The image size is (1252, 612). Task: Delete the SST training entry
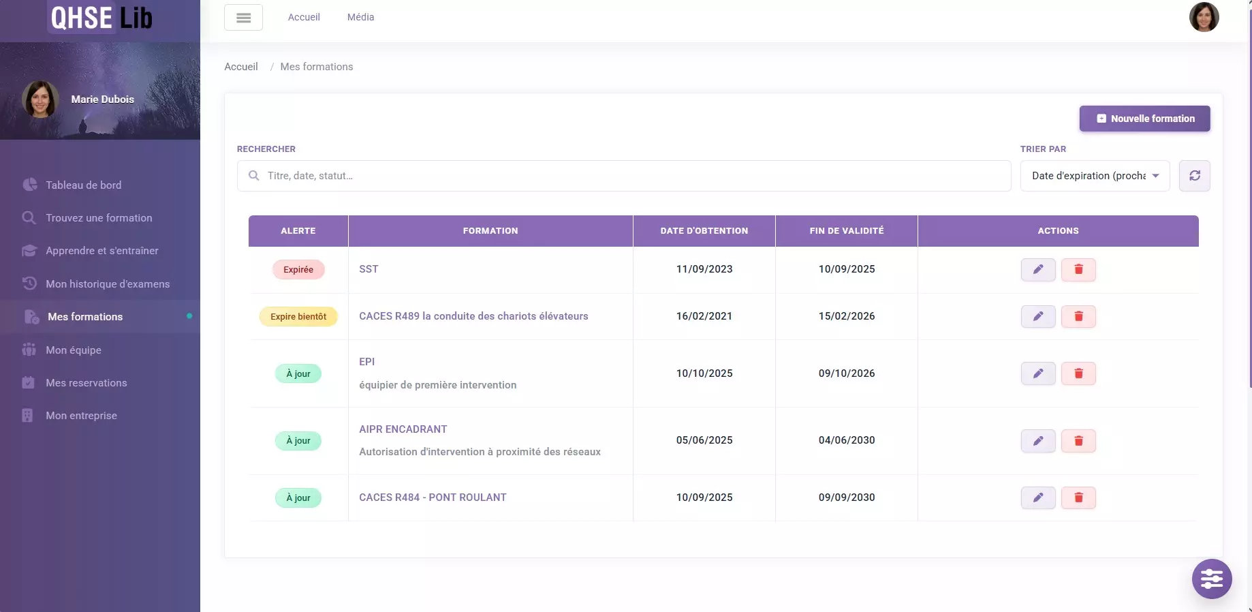coord(1078,270)
